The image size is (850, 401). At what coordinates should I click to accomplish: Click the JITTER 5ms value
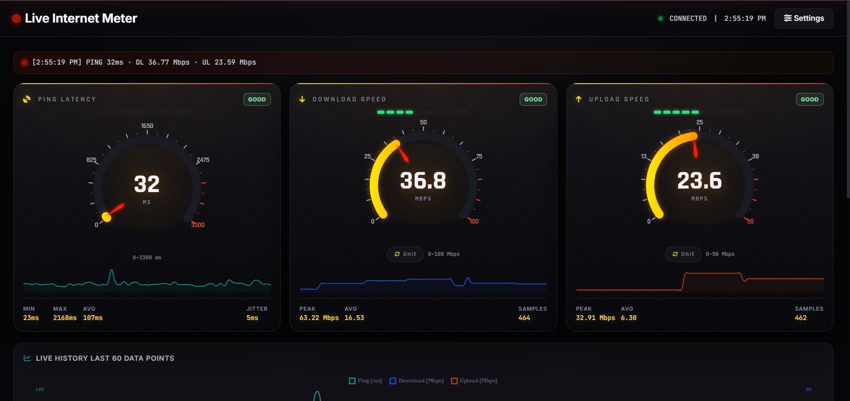(x=252, y=318)
